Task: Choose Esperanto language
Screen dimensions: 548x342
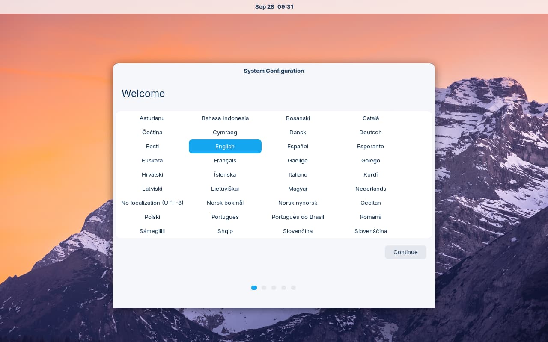Action: pyautogui.click(x=370, y=146)
